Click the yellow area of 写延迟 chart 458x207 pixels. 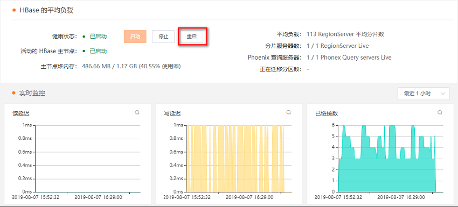point(235,159)
